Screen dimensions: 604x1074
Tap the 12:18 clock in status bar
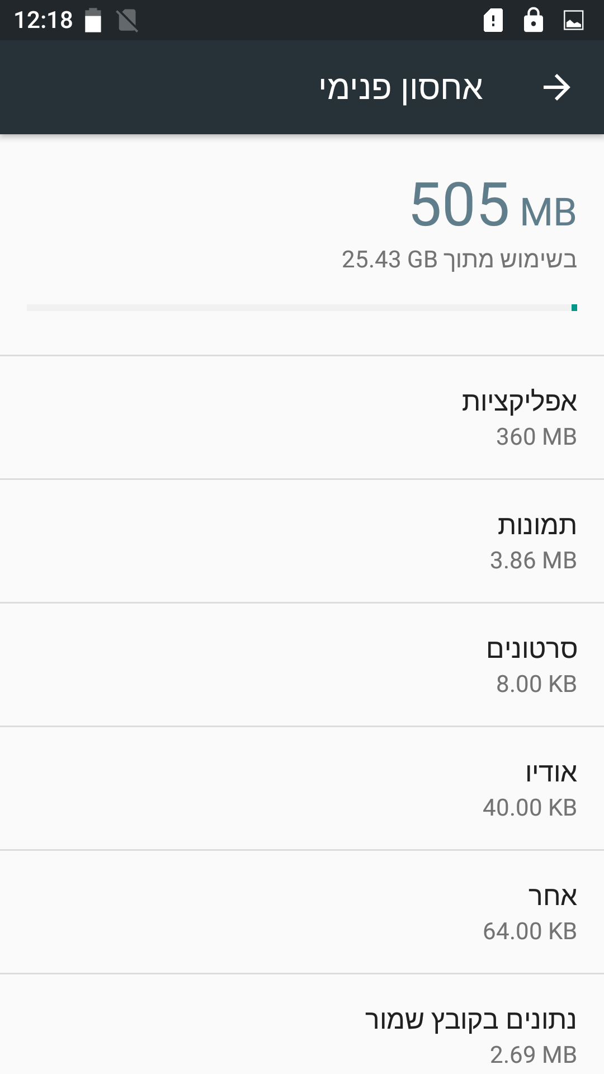pyautogui.click(x=43, y=21)
